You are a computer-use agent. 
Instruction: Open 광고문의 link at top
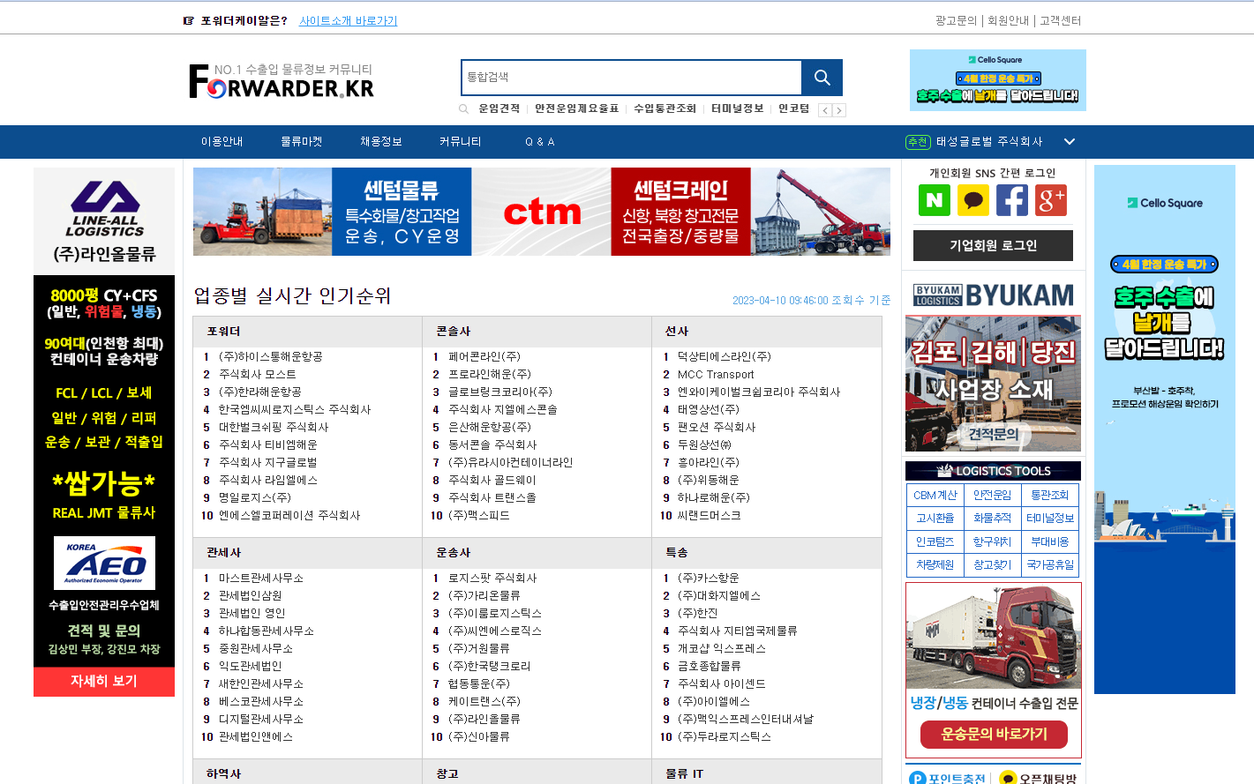coord(957,20)
